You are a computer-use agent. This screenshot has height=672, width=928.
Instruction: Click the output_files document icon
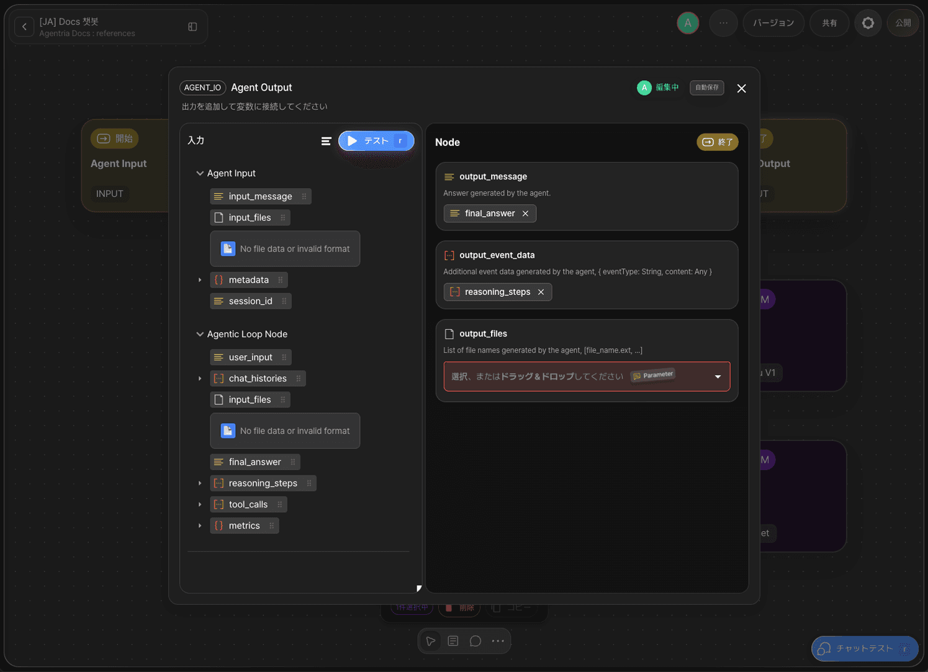click(449, 334)
